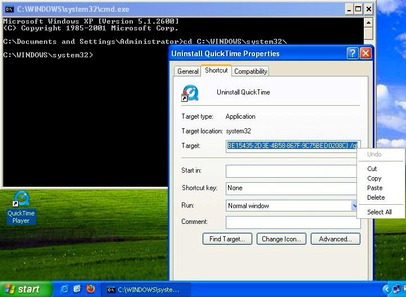Close the Uninstall QuickTime Properties dialog

pyautogui.click(x=365, y=53)
